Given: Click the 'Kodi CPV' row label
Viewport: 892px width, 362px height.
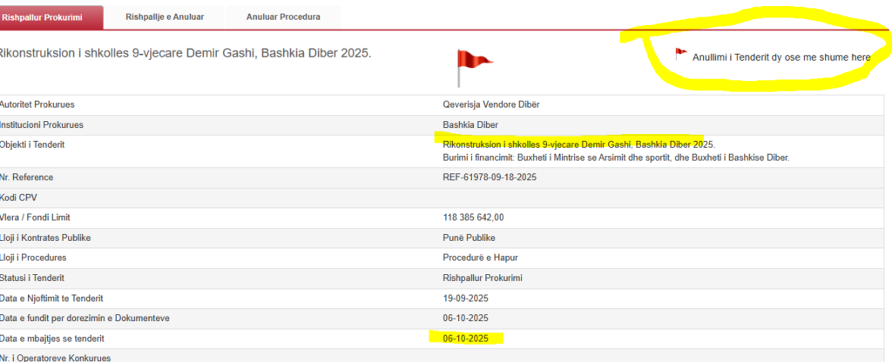Looking at the screenshot, I should (x=18, y=198).
